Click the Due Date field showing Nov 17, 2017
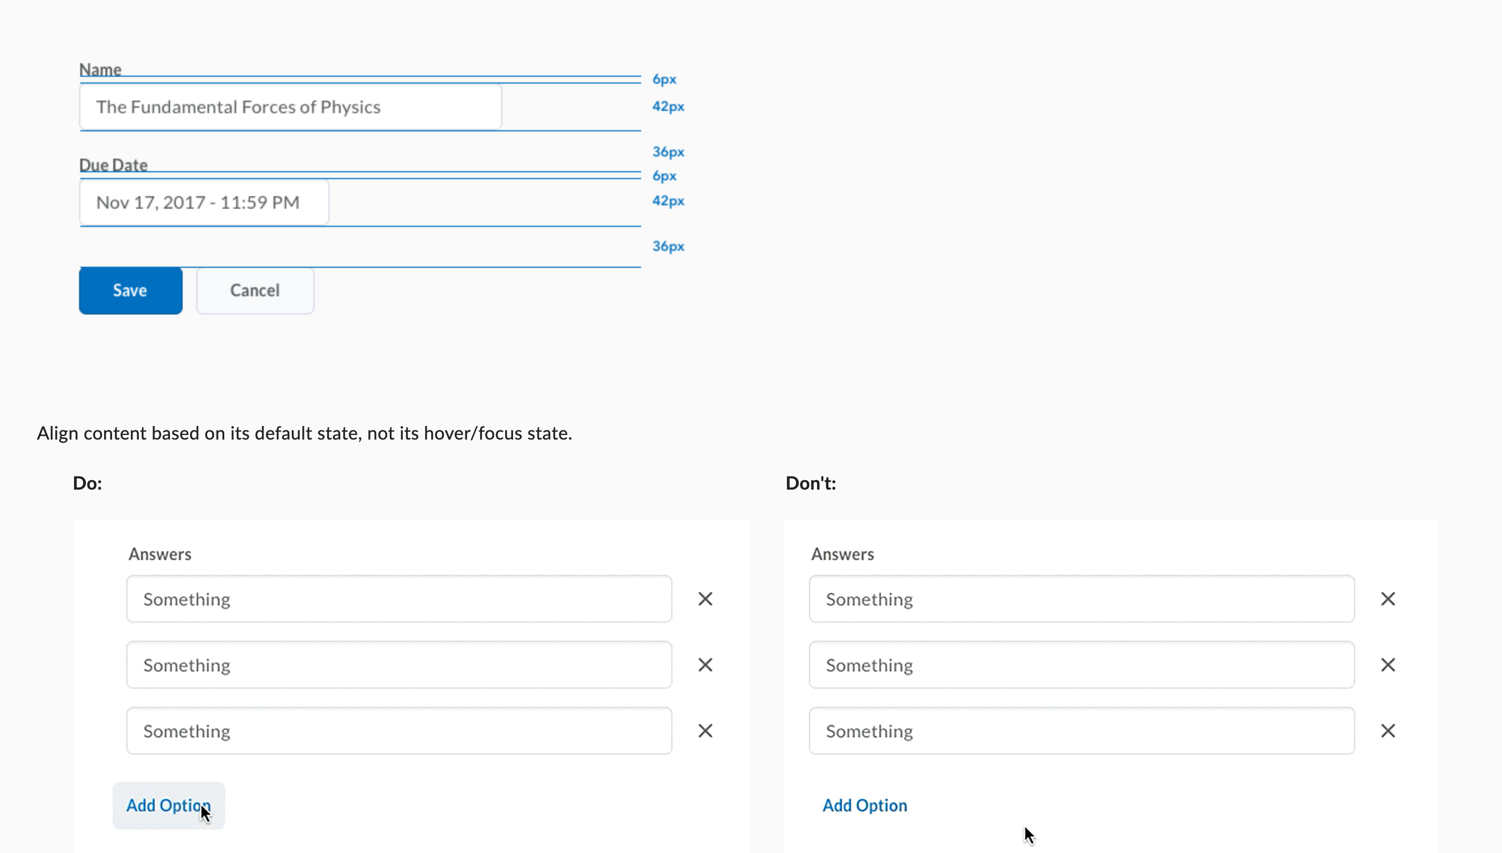Screen dimensions: 1502x853 click(204, 202)
